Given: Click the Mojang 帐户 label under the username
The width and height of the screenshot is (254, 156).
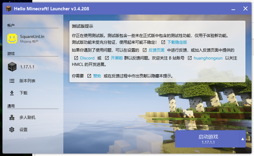Looking at the screenshot, I should pos(29,42).
